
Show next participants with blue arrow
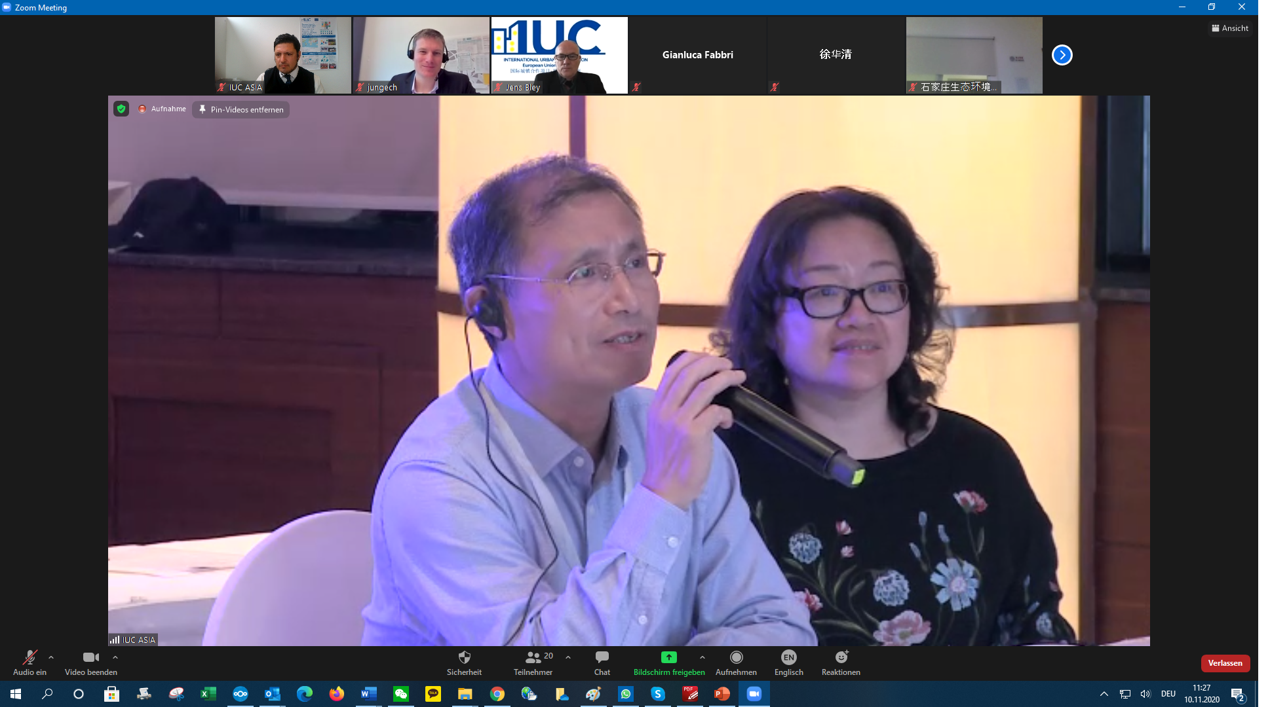click(1062, 55)
